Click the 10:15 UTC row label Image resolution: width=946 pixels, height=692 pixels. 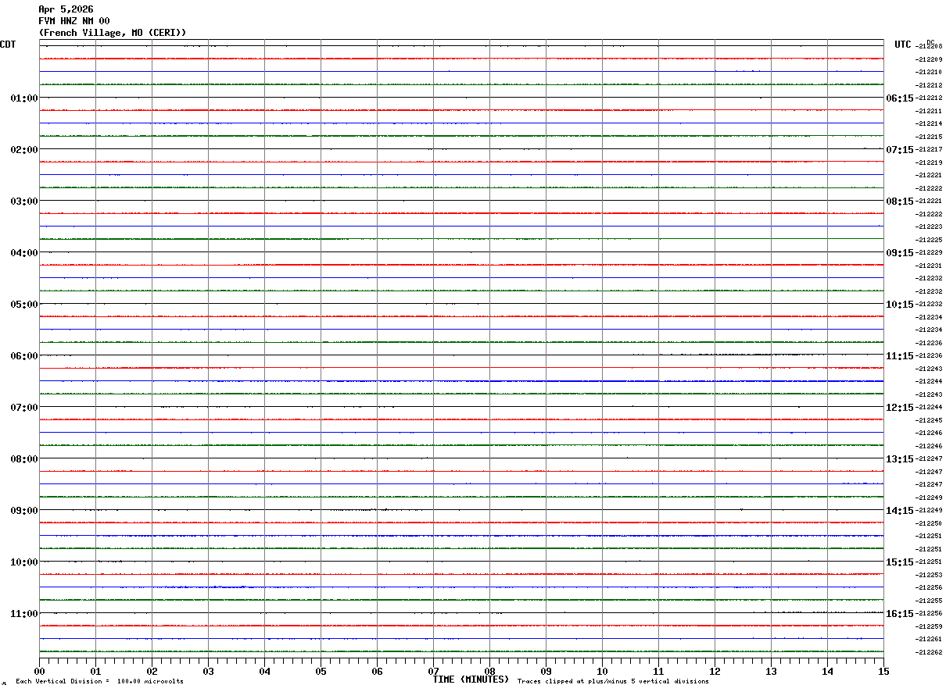coord(899,305)
